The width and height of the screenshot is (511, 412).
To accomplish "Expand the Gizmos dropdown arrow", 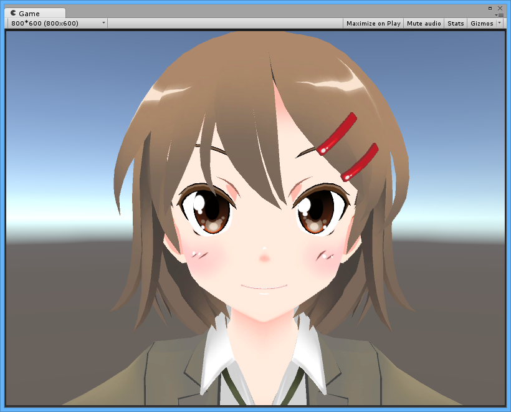I will 500,23.
